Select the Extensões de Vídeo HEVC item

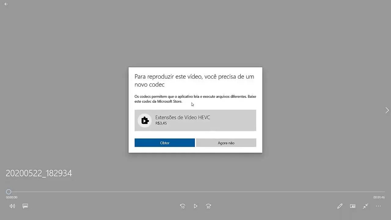click(x=195, y=120)
